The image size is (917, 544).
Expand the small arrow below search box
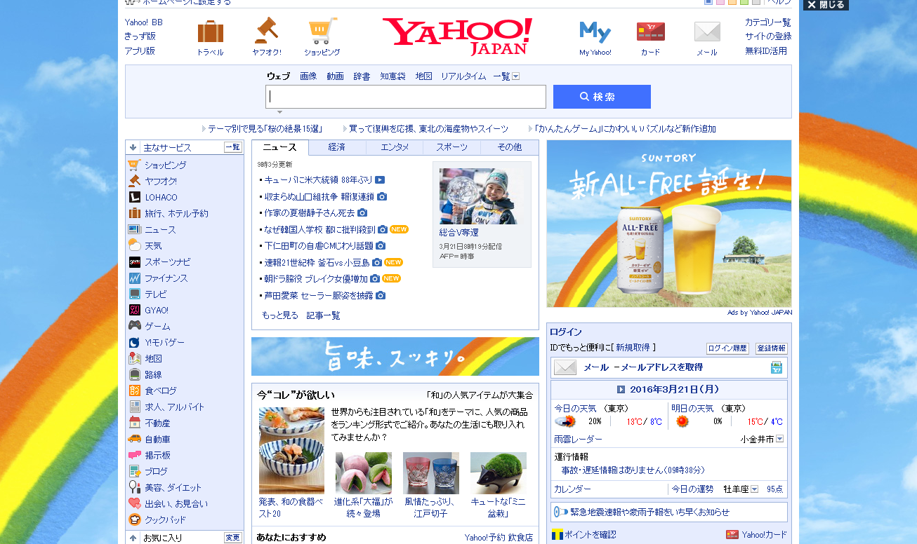tap(279, 112)
